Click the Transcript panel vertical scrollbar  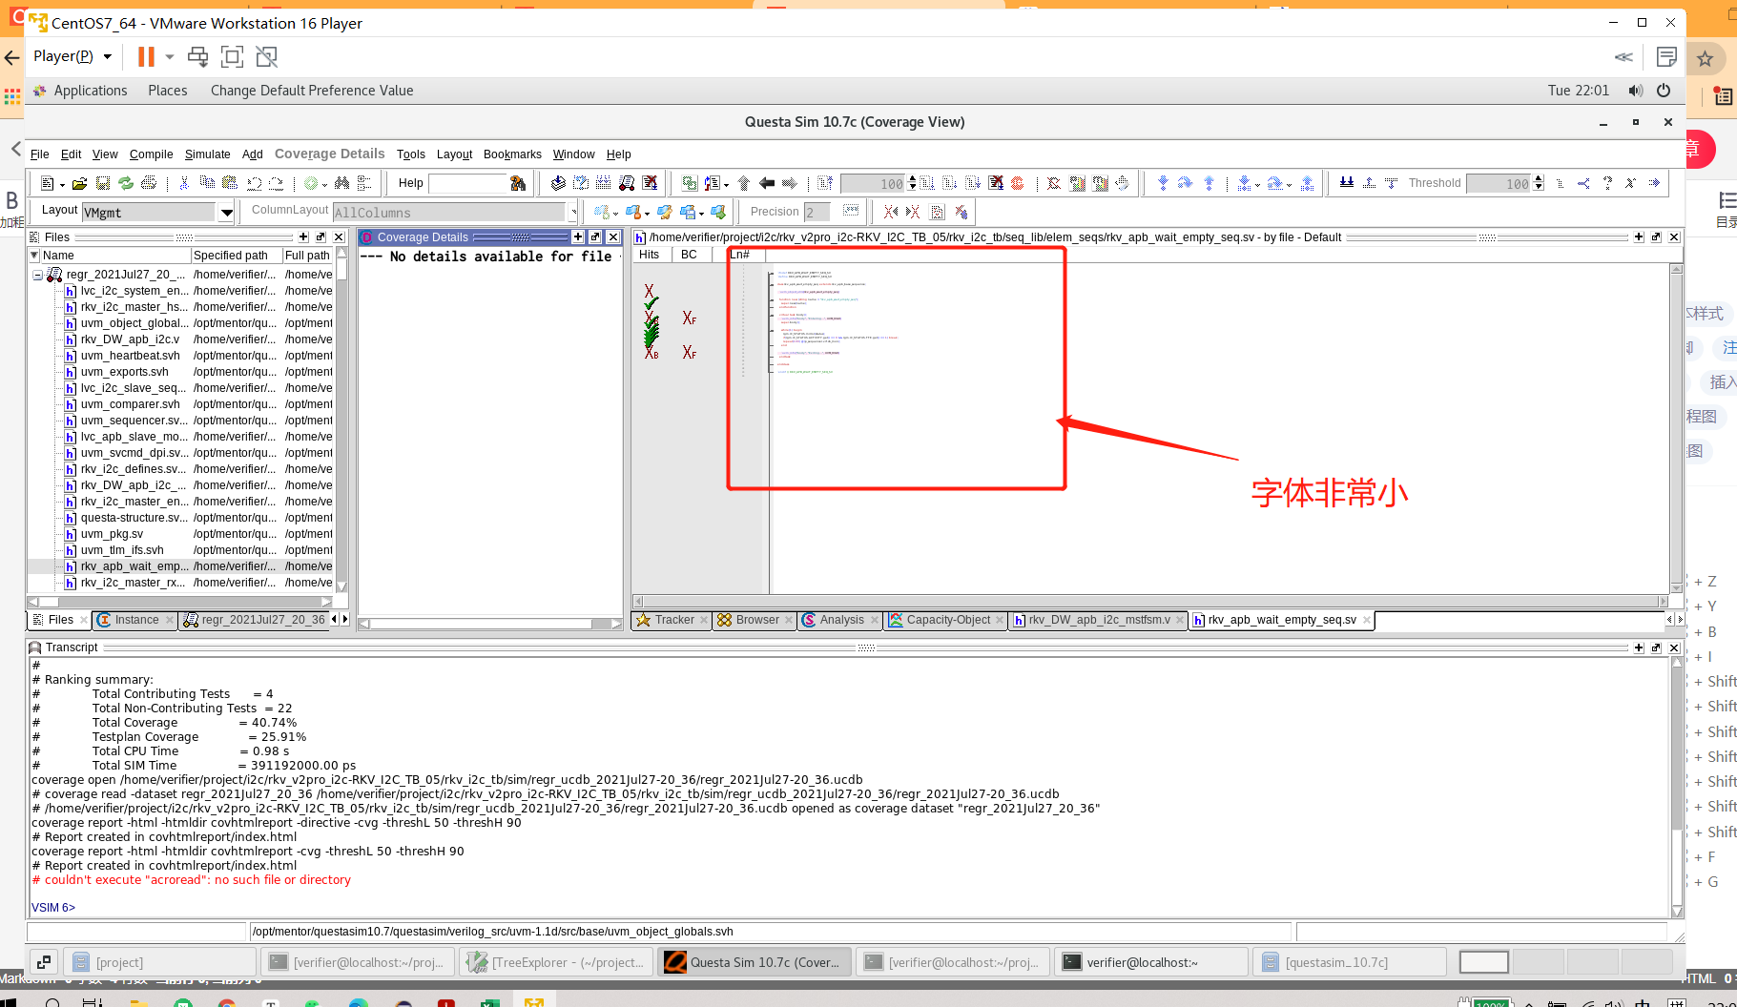[x=1677, y=786]
